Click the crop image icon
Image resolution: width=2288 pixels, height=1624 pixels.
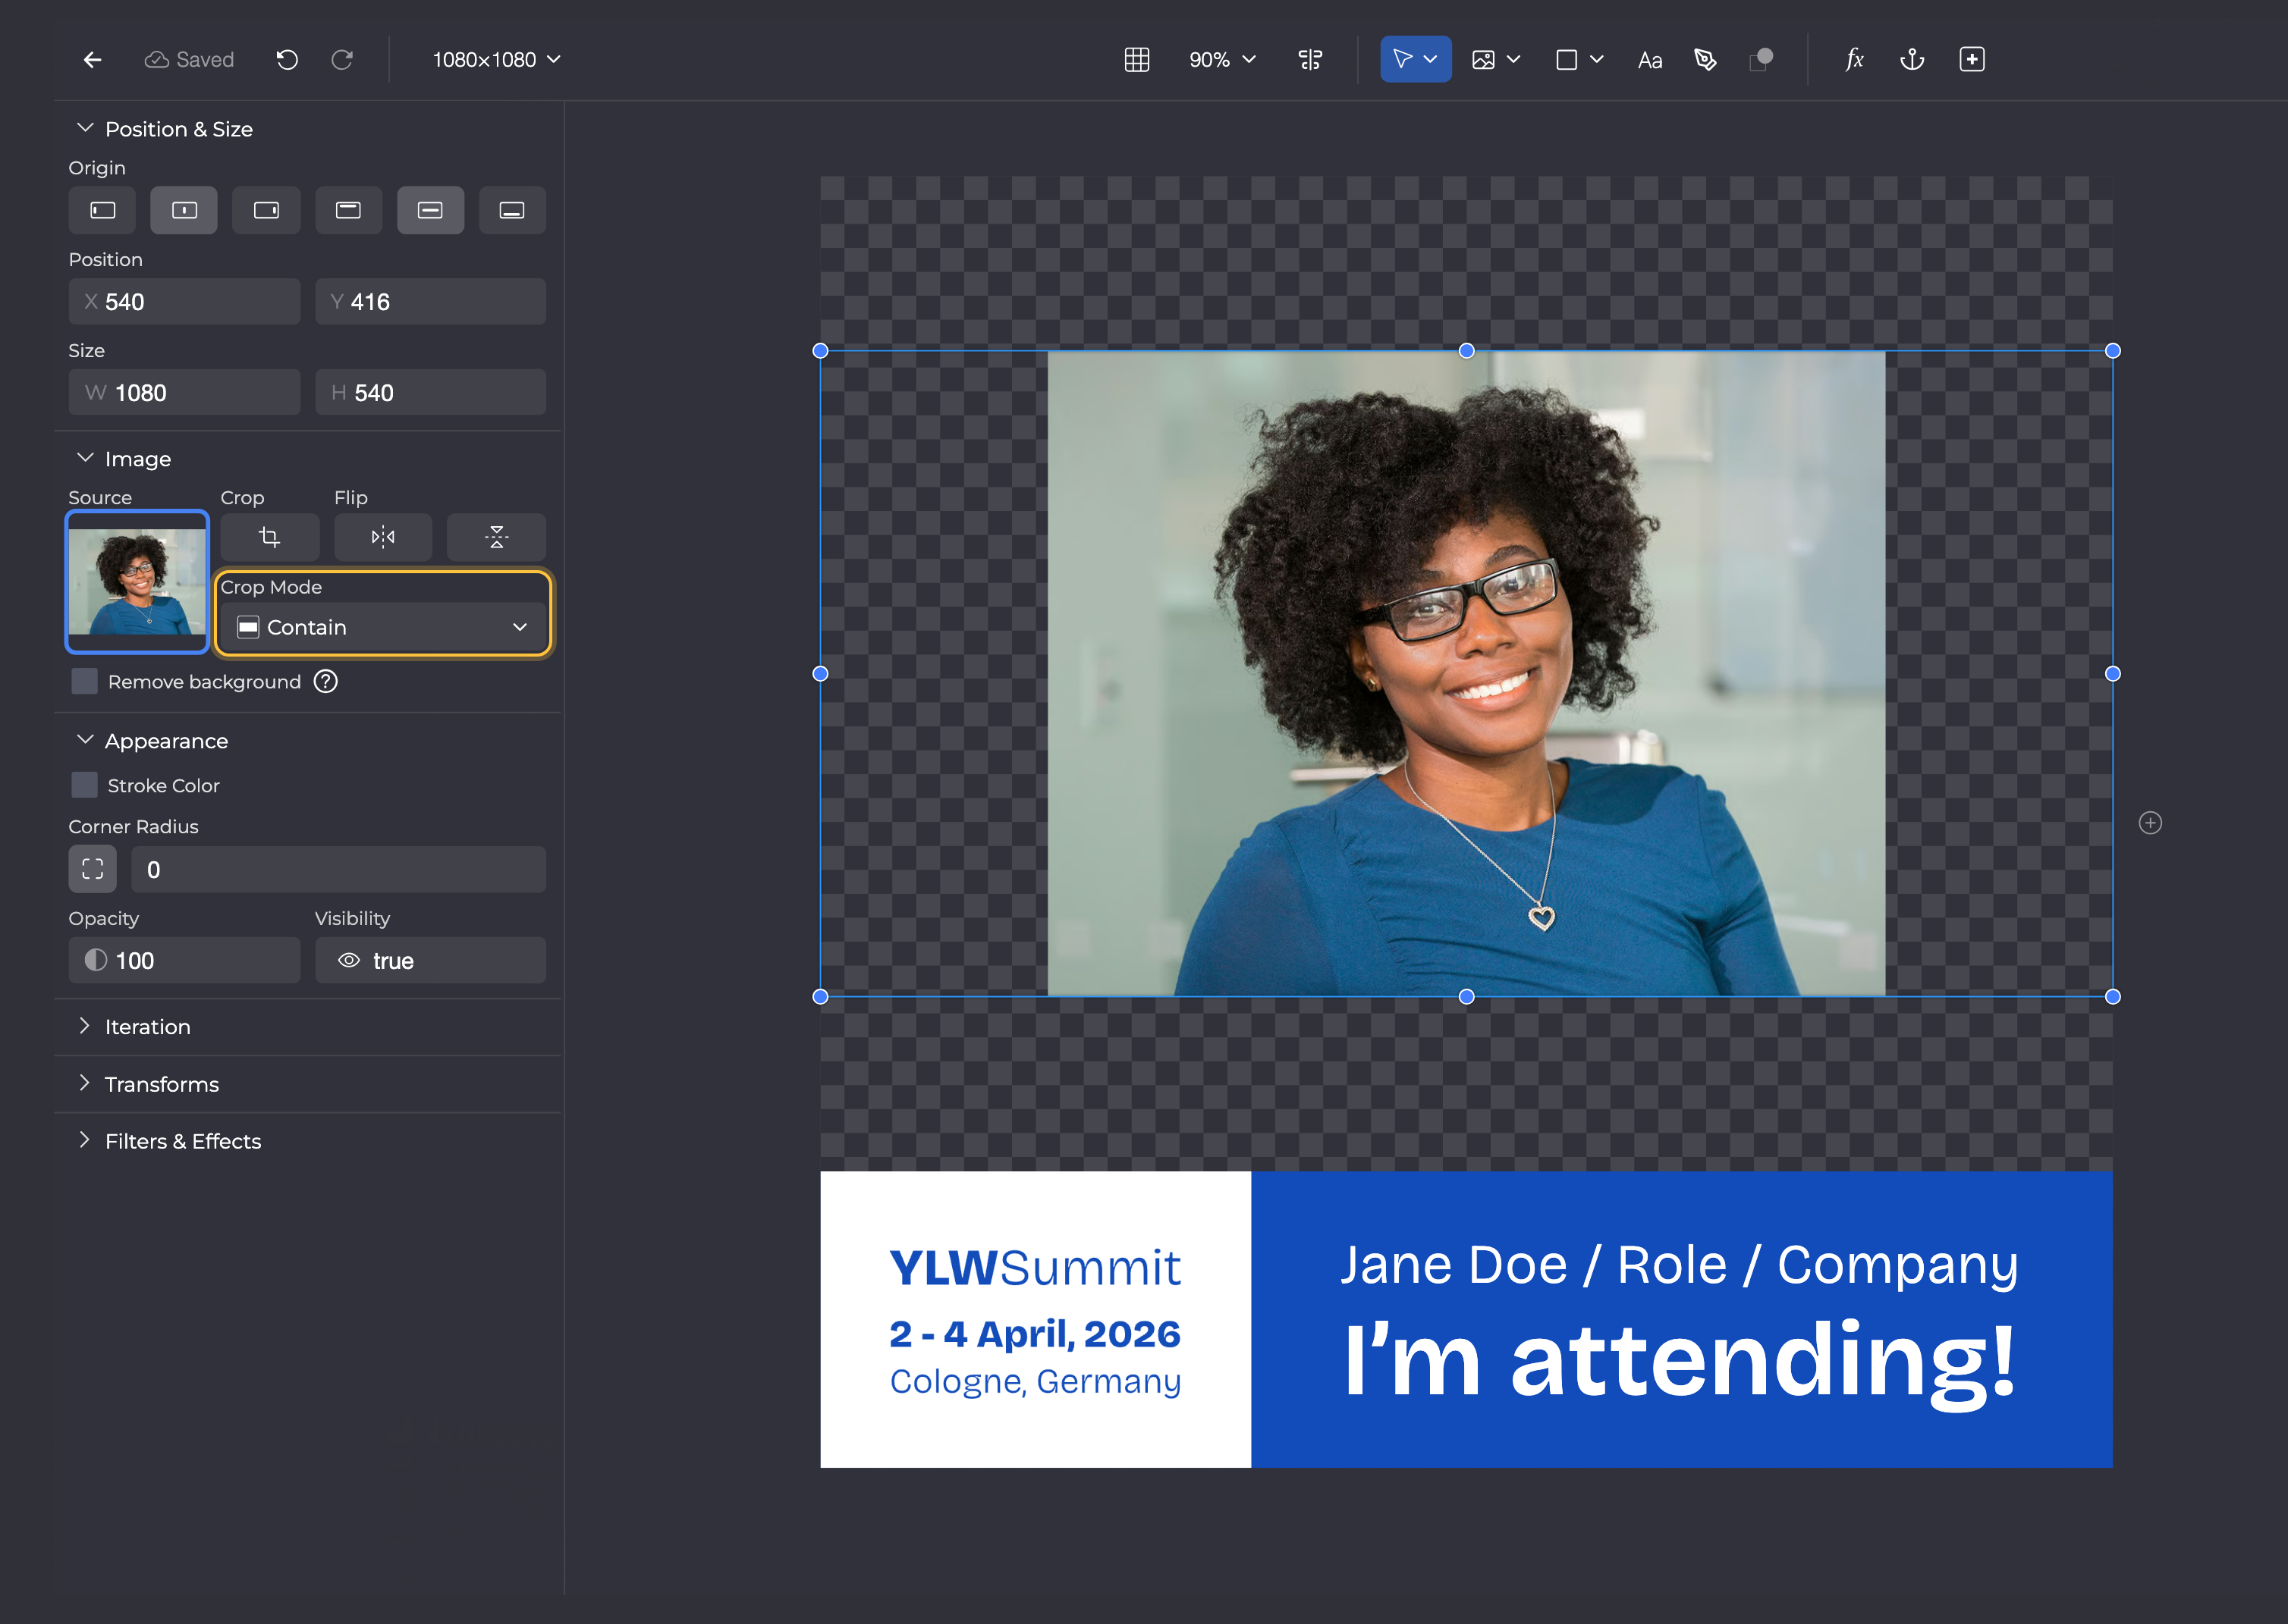(x=269, y=537)
